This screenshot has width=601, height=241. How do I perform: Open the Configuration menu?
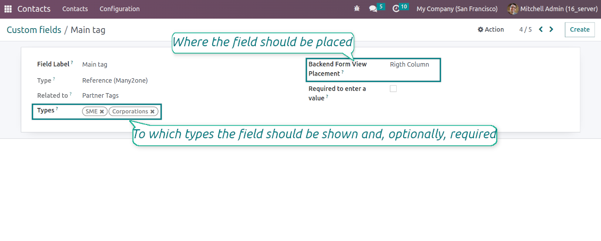tap(120, 9)
